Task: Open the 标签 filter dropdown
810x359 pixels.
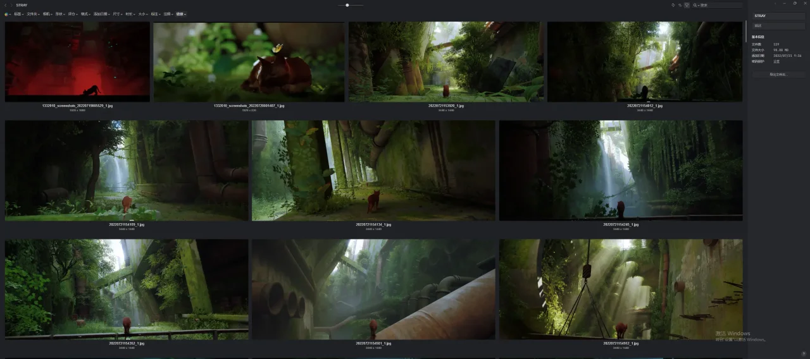Action: 18,14
